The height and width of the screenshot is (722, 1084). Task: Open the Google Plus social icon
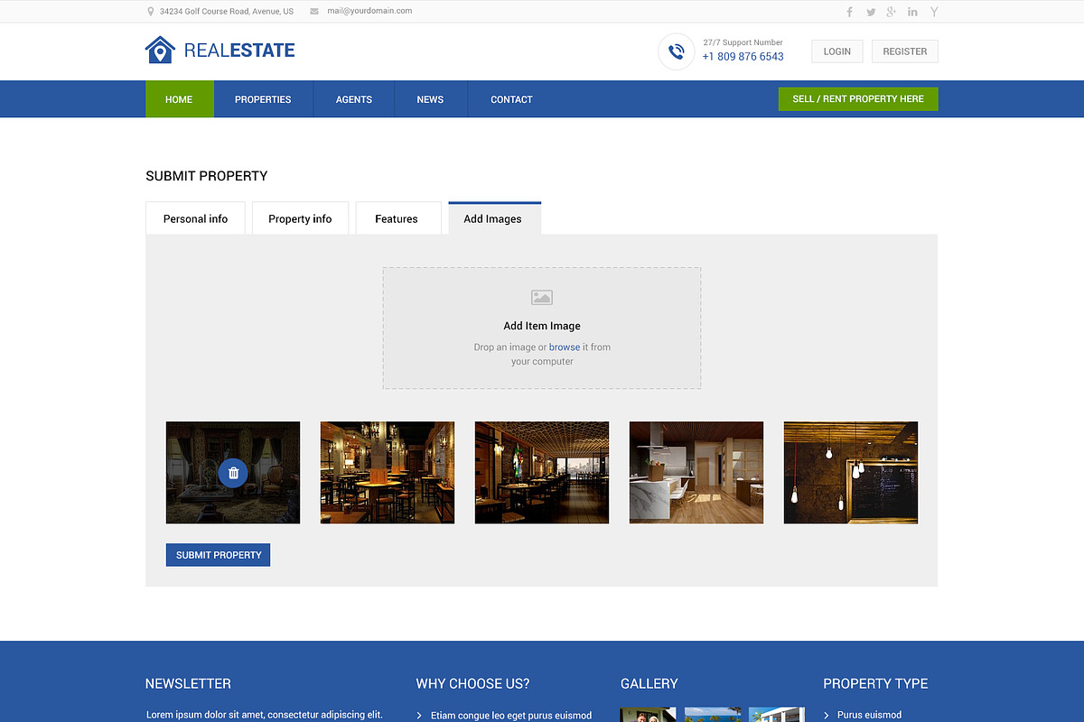coord(892,12)
